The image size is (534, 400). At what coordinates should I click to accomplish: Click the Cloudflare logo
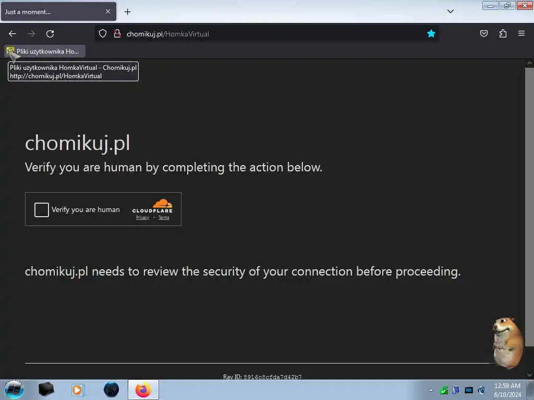tap(153, 206)
